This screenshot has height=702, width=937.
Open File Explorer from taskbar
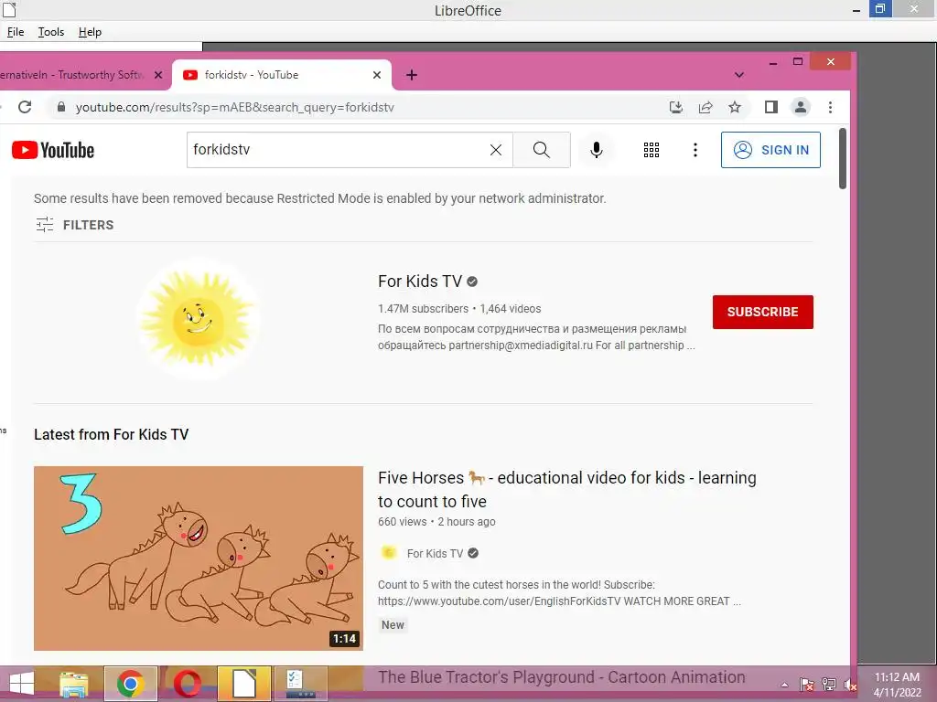(x=74, y=684)
